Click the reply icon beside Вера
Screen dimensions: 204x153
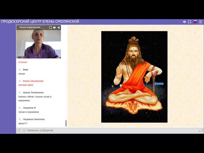pos(20,69)
